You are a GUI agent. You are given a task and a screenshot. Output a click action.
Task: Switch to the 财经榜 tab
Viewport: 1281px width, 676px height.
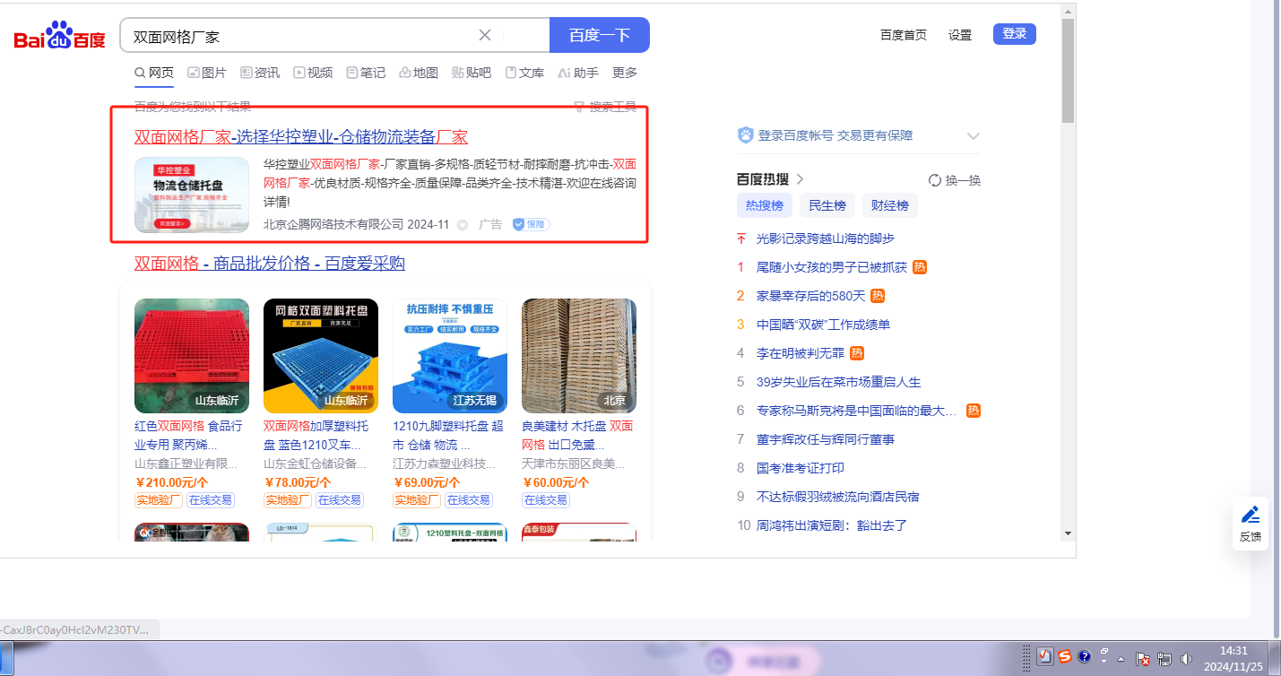click(x=890, y=205)
